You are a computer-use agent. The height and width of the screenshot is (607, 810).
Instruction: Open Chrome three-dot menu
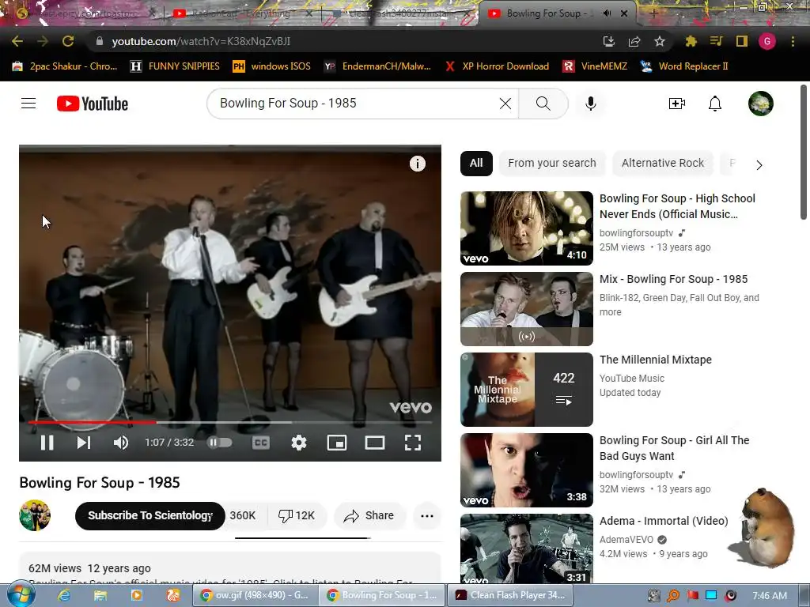point(793,41)
